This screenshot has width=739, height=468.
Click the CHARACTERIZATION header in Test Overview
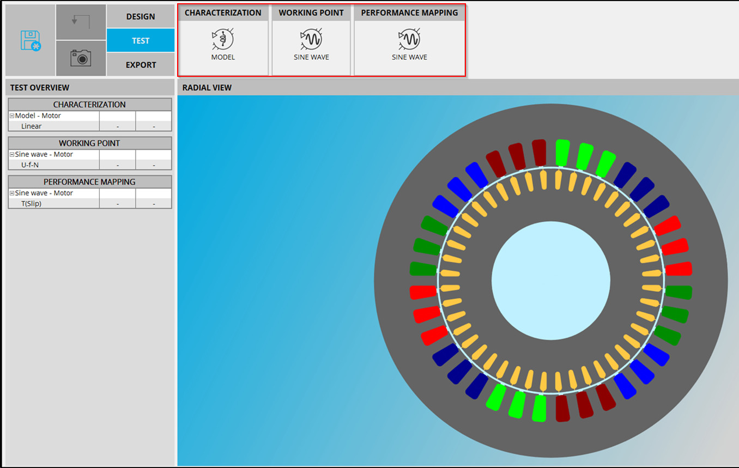89,104
